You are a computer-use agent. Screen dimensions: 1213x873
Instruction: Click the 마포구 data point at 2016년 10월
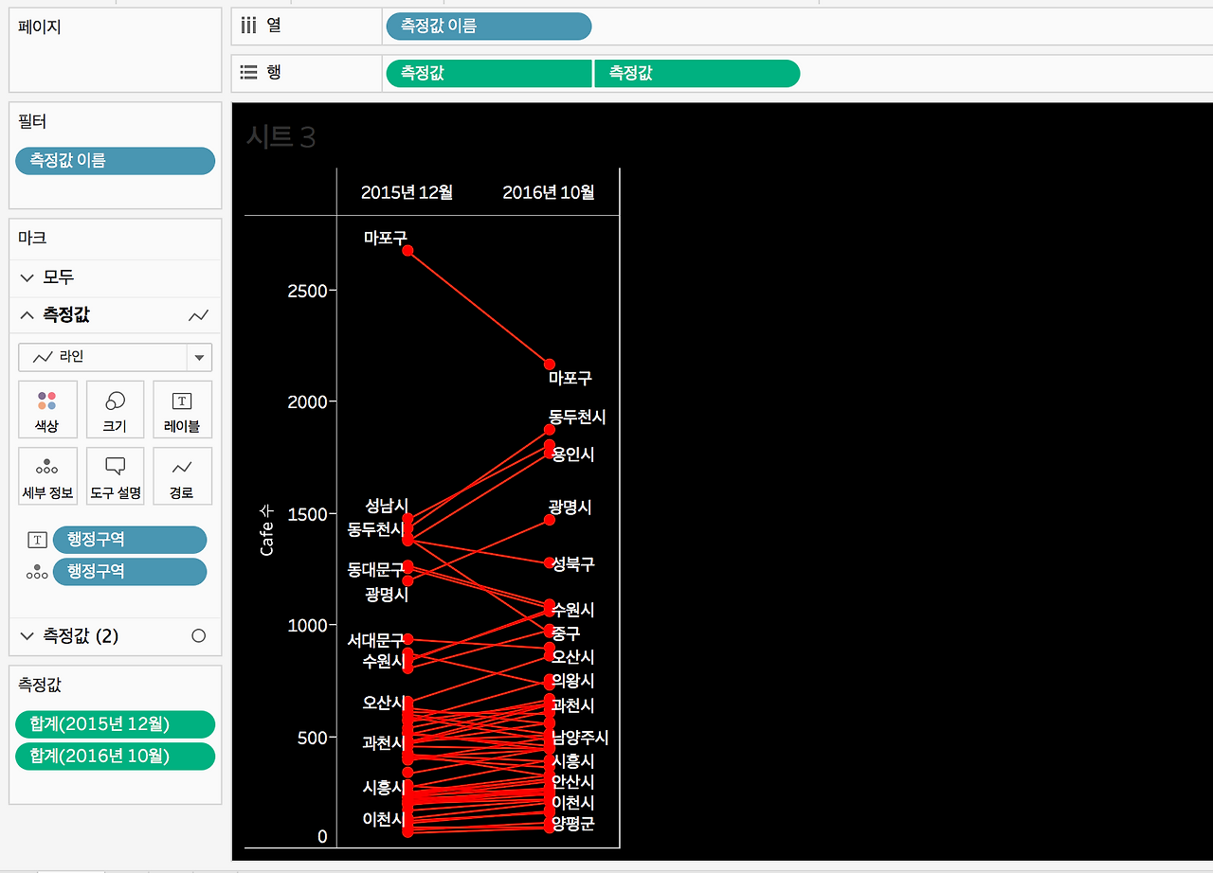coord(550,365)
